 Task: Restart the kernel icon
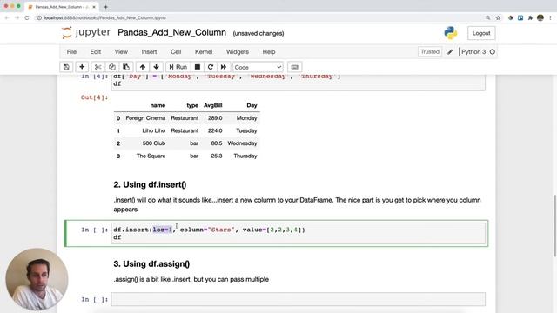[211, 67]
